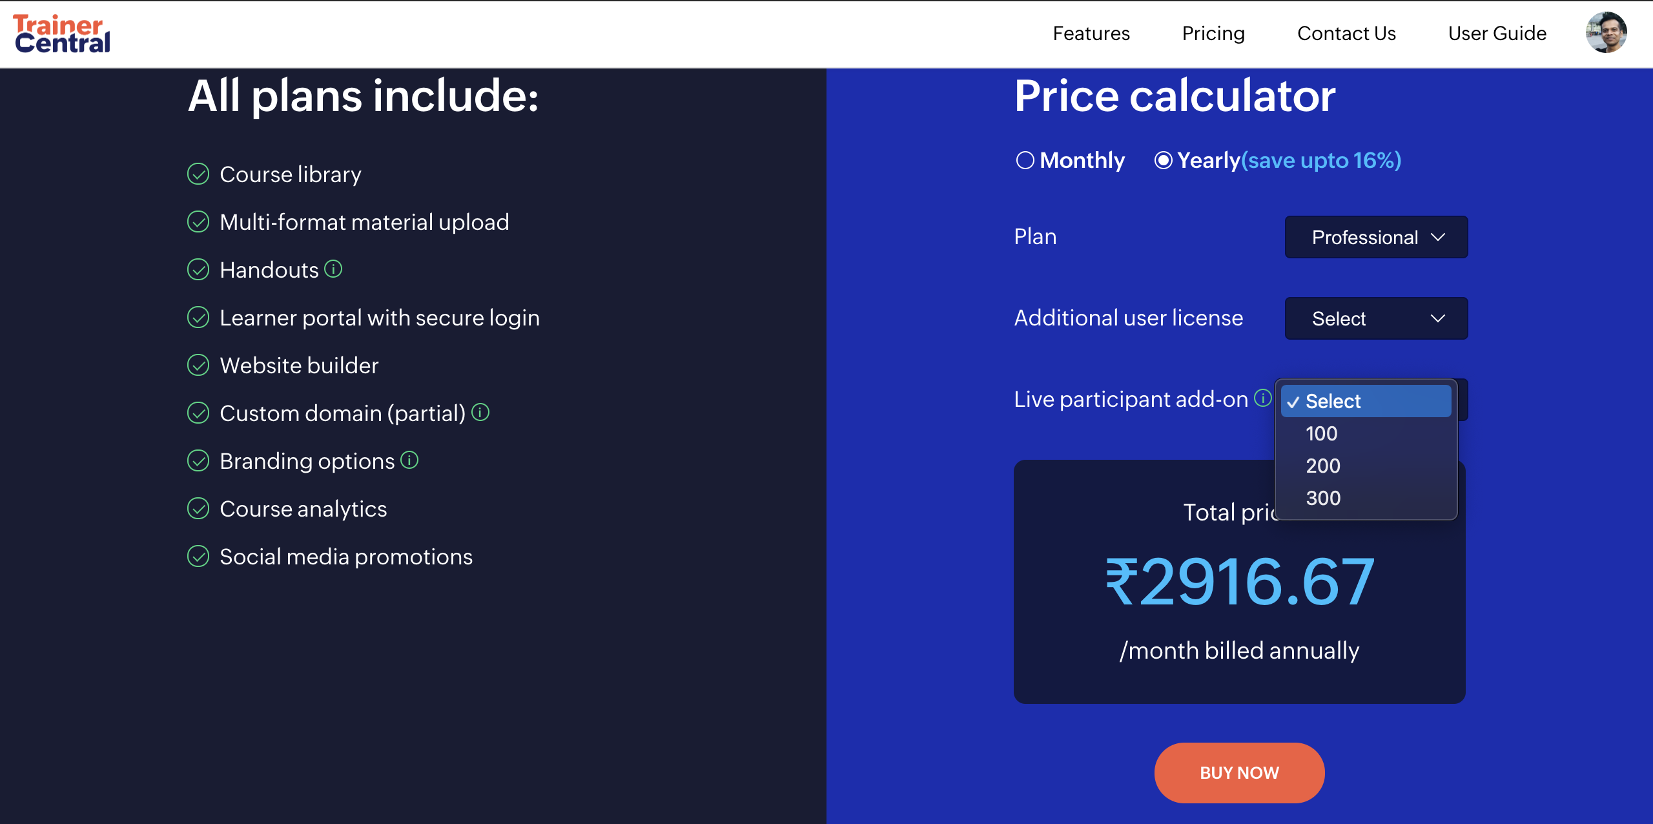The height and width of the screenshot is (824, 1653).
Task: Click info icon next to Live participant add-on
Action: (x=1263, y=398)
